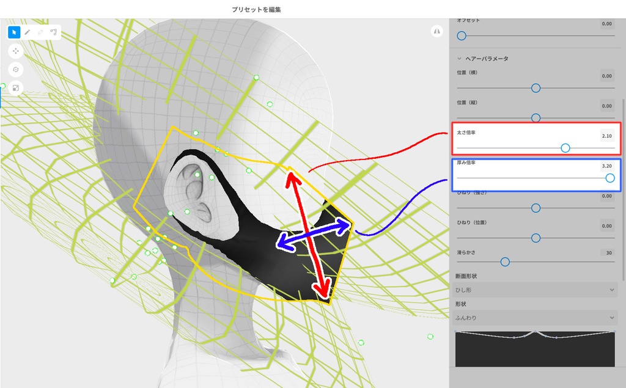Edit the 太さ倍率 value 2.10
This screenshot has height=388, width=626.
point(607,136)
